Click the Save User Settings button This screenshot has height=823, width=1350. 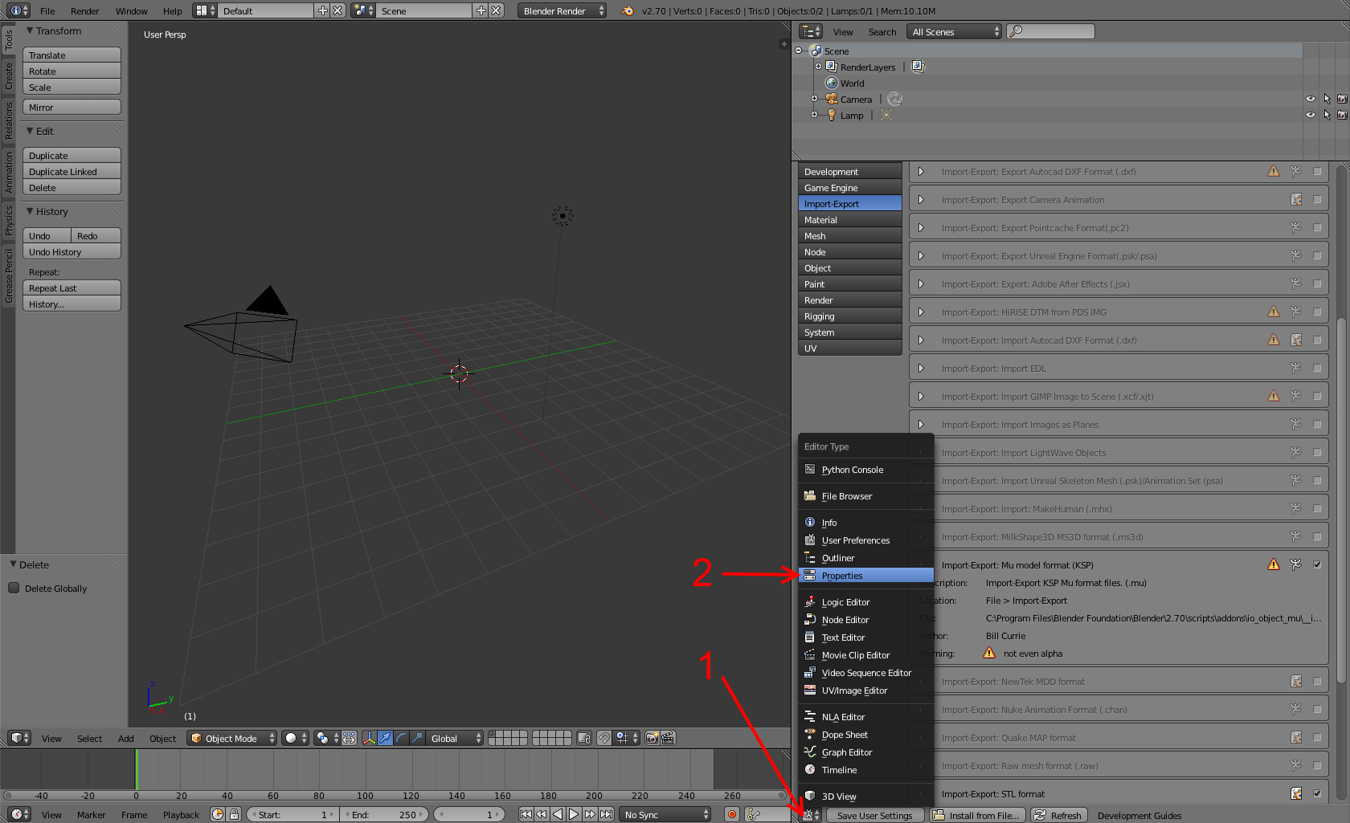(x=874, y=815)
